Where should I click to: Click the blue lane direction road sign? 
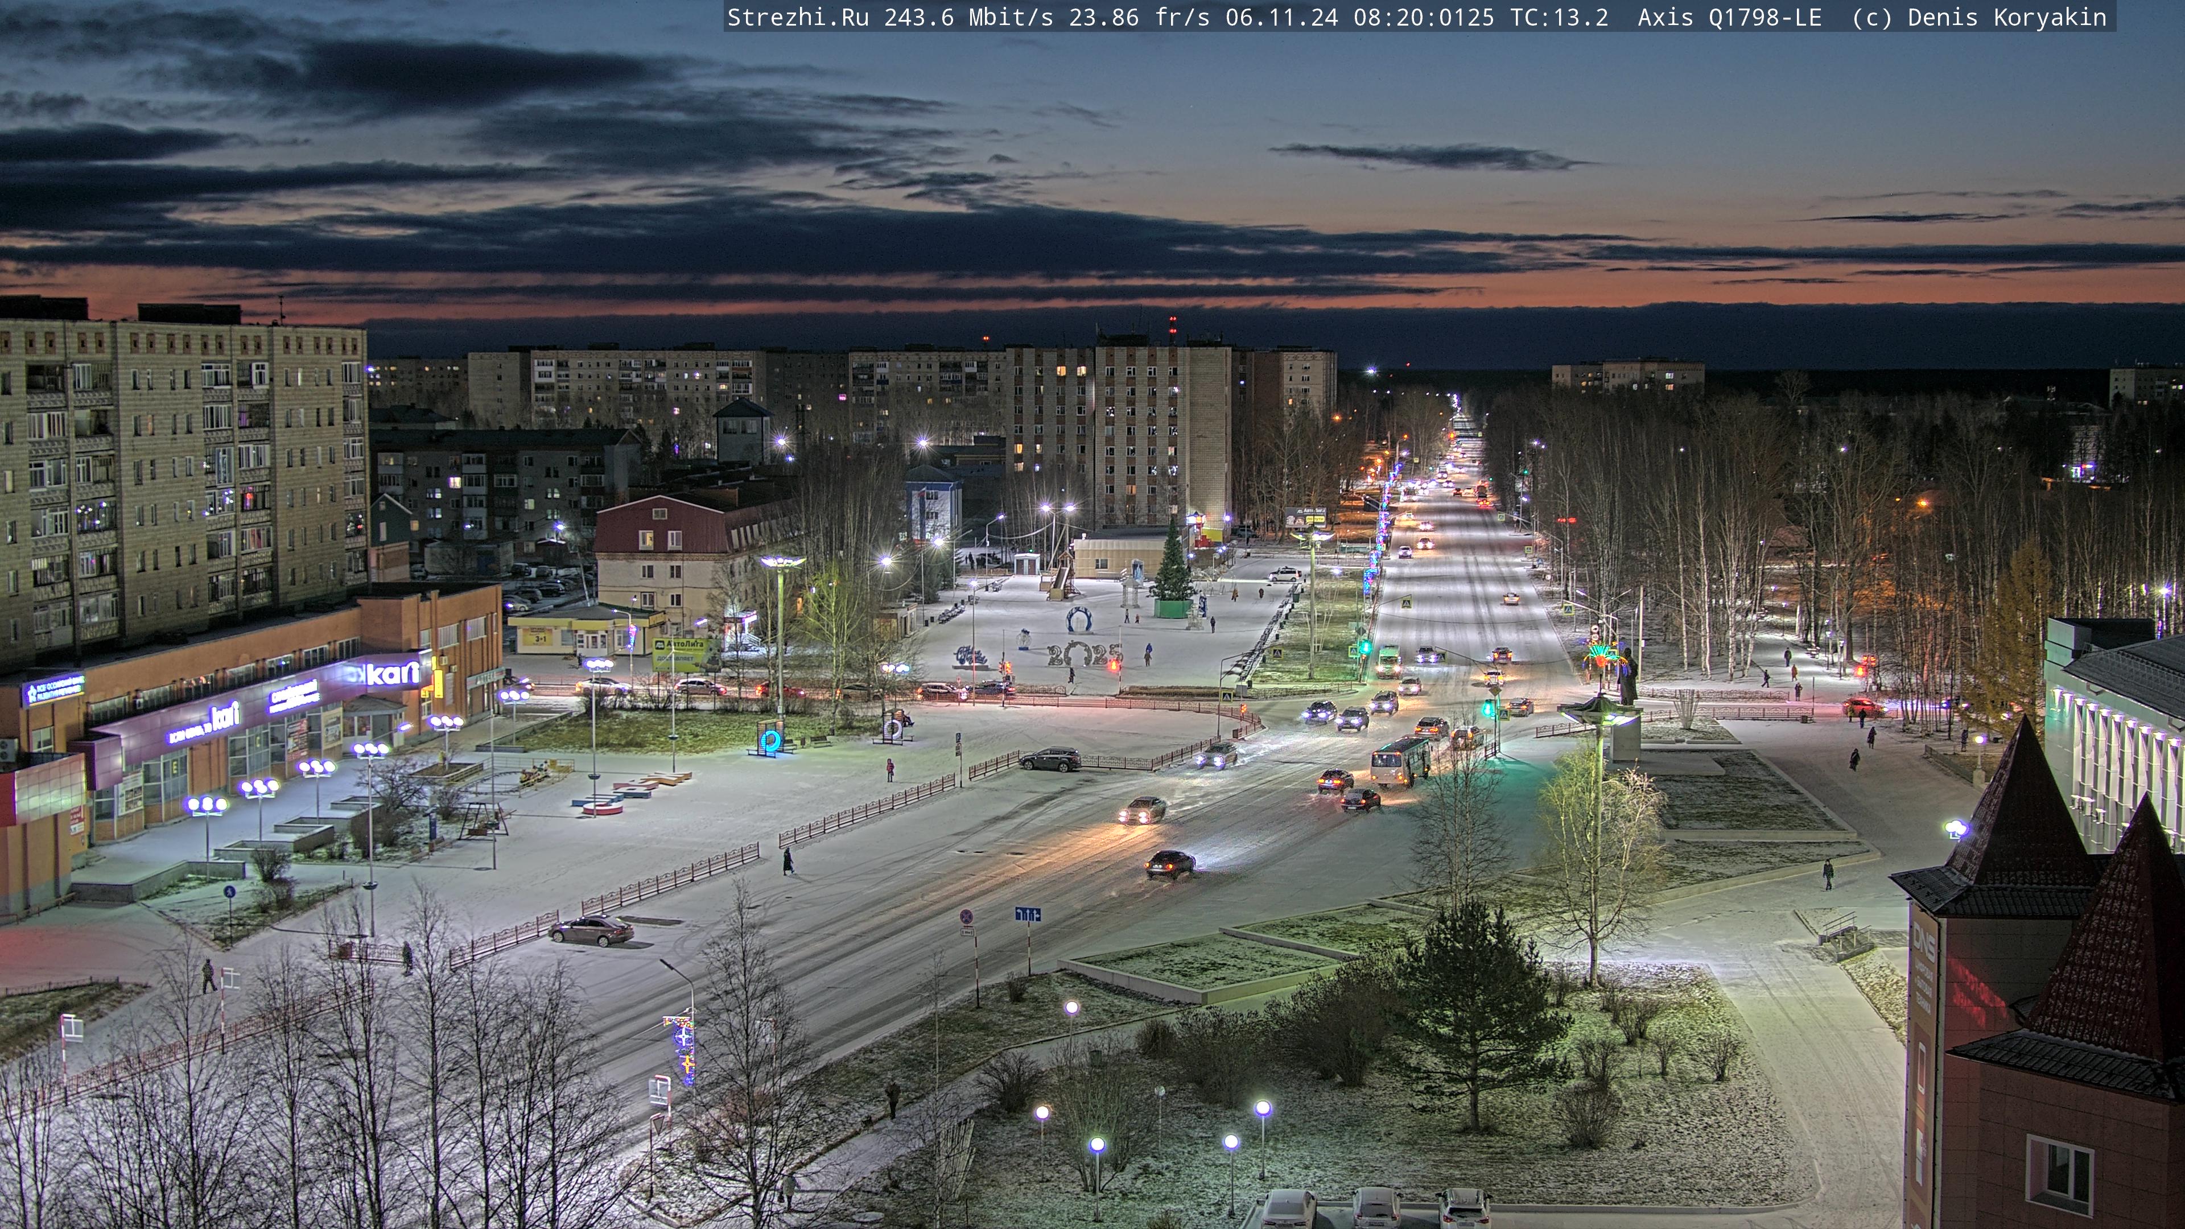(1028, 914)
